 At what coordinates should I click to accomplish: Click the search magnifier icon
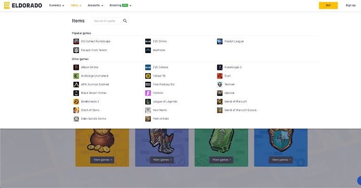pyautogui.click(x=125, y=21)
